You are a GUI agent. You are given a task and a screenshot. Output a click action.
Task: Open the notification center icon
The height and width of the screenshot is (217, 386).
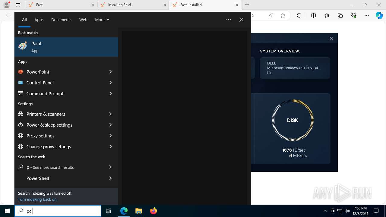[376, 211]
